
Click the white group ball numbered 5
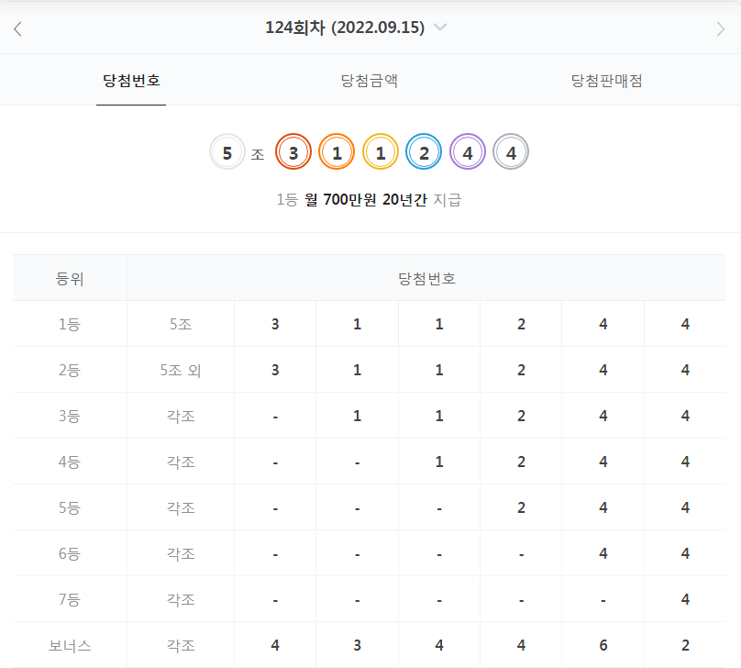pos(227,152)
